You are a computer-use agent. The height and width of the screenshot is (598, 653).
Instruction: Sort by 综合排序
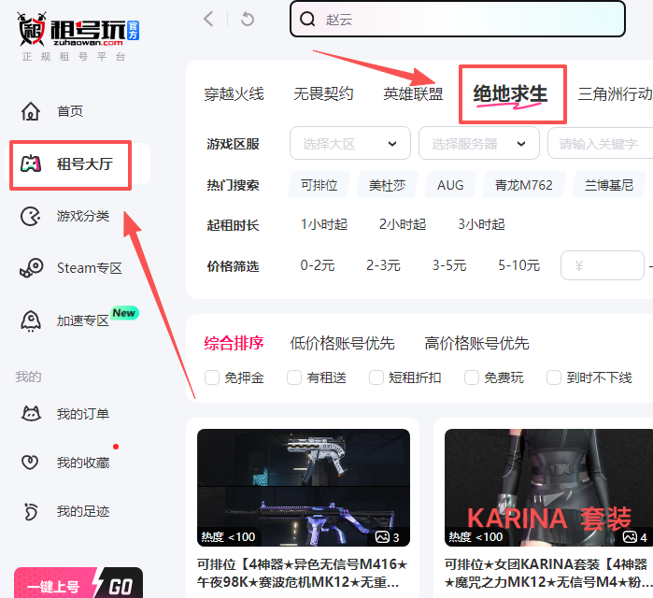tap(234, 344)
